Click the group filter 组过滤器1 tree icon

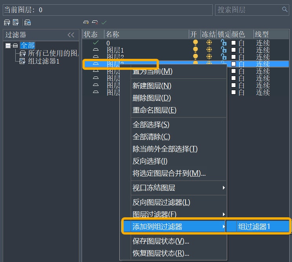click(22, 61)
